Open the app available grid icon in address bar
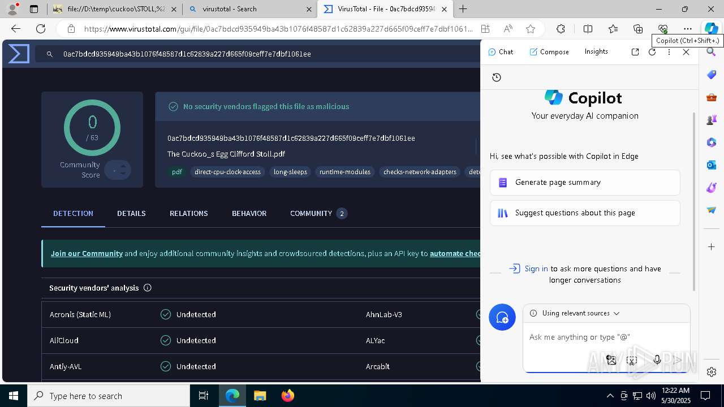Screen dimensions: 724x407 tap(485, 29)
